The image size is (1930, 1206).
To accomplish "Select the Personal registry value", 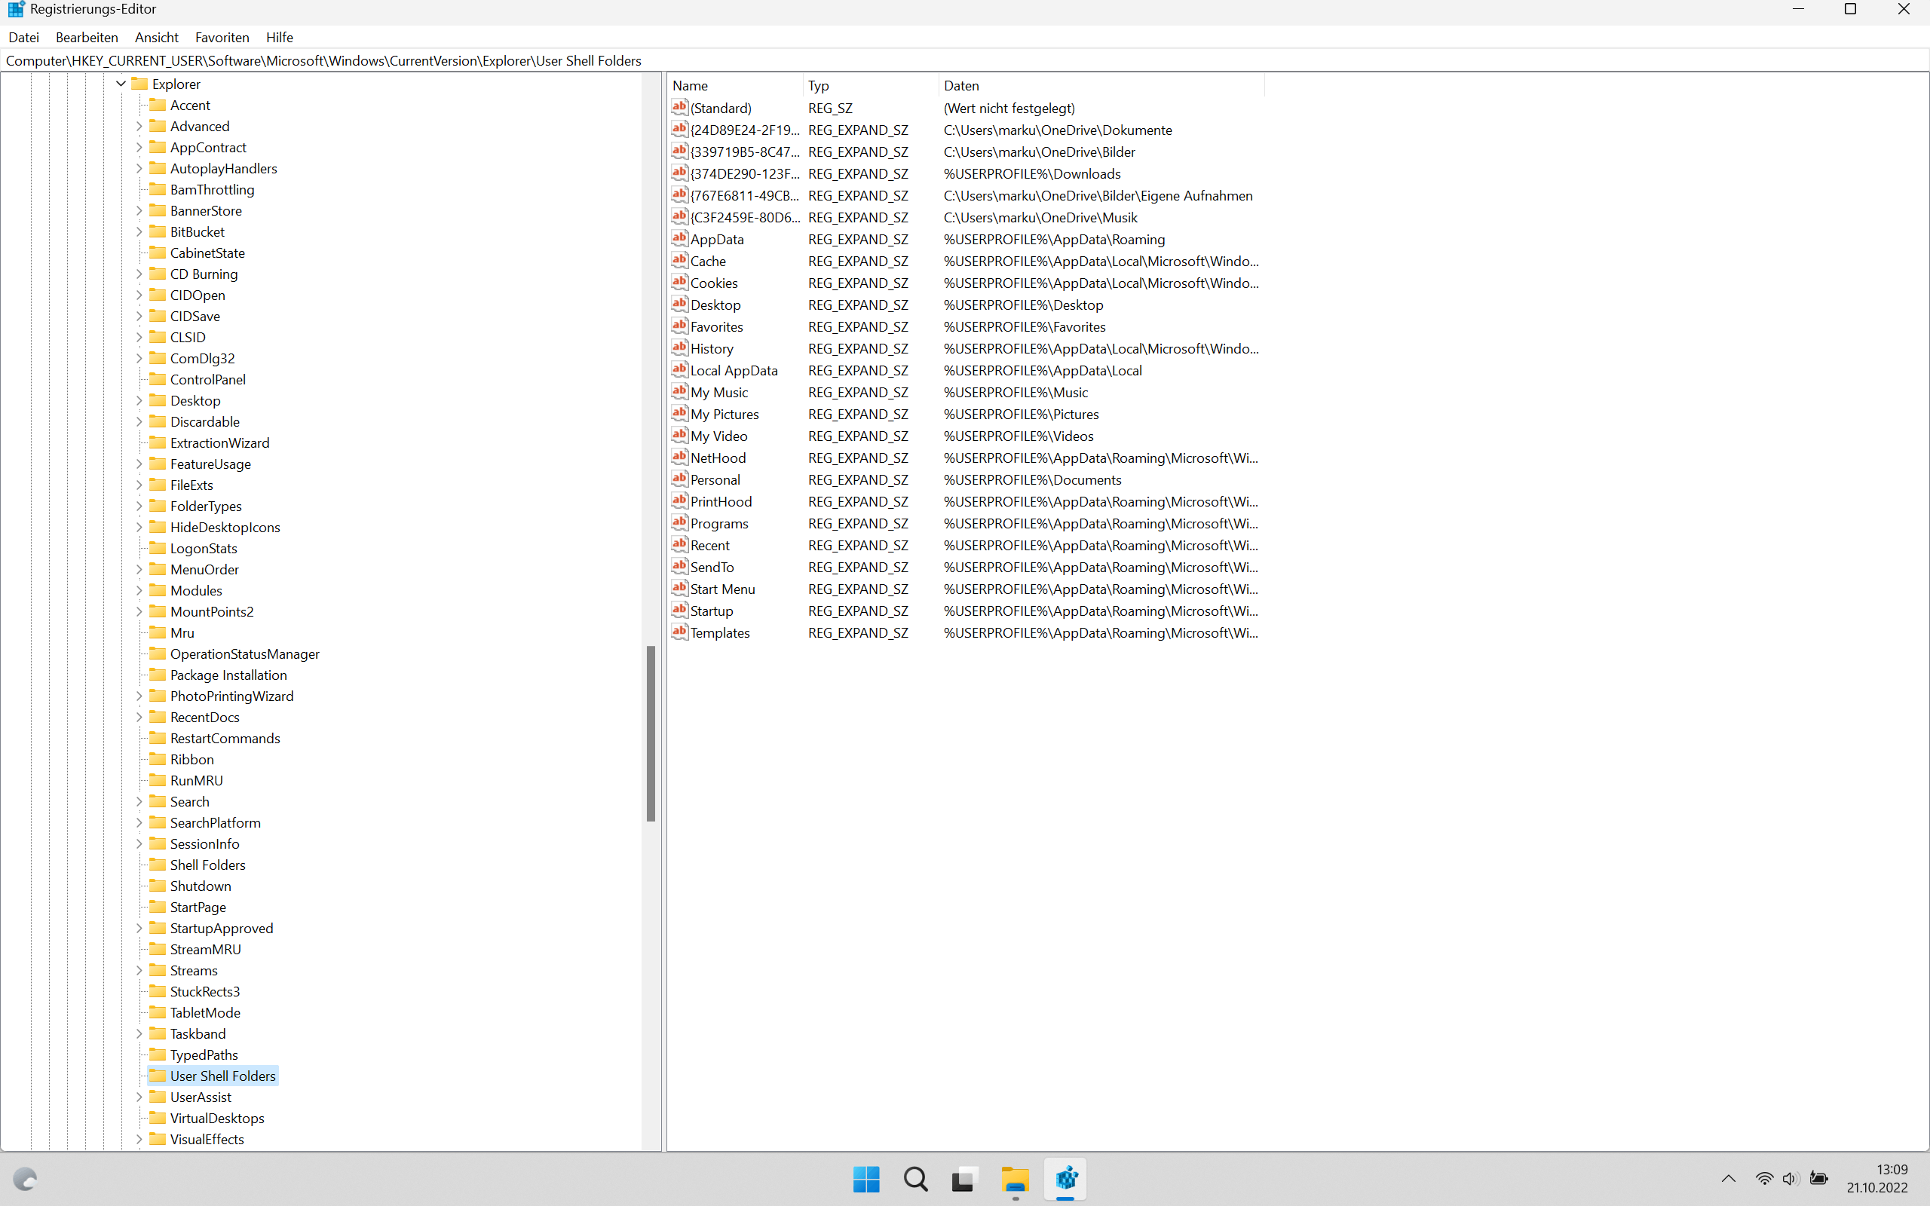I will pyautogui.click(x=715, y=480).
